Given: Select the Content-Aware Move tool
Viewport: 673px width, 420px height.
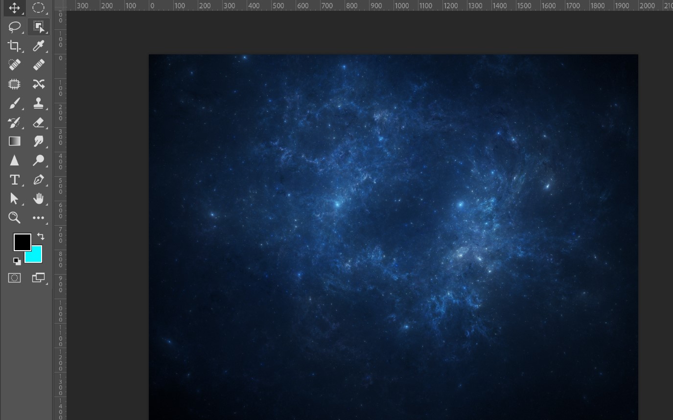Looking at the screenshot, I should pos(38,84).
